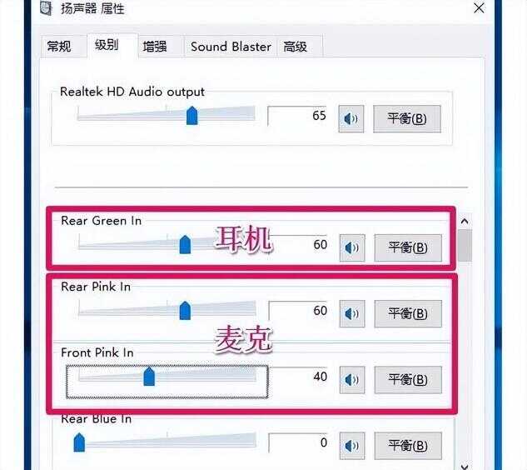Click the Realtek output volume value field
This screenshot has height=470, width=527.
pyautogui.click(x=297, y=116)
